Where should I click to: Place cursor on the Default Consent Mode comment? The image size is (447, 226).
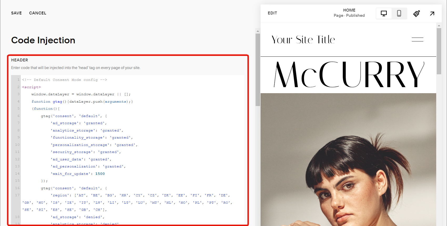tap(64, 80)
